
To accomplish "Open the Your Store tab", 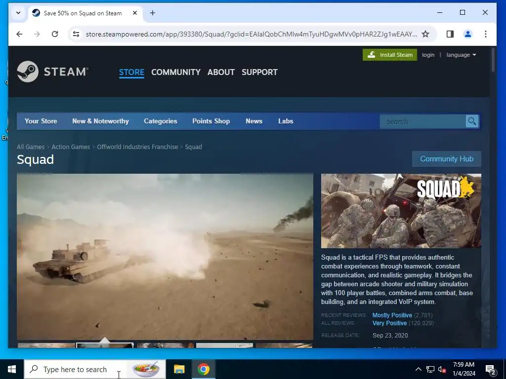I will tap(41, 121).
